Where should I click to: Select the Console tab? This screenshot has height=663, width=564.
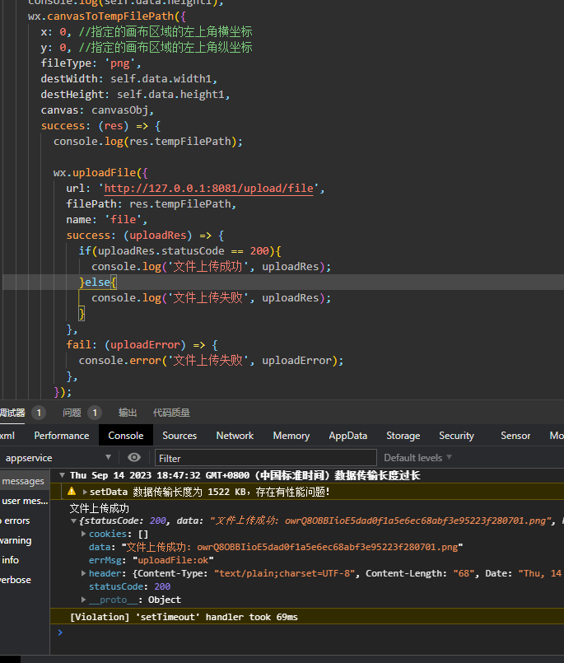tap(126, 436)
